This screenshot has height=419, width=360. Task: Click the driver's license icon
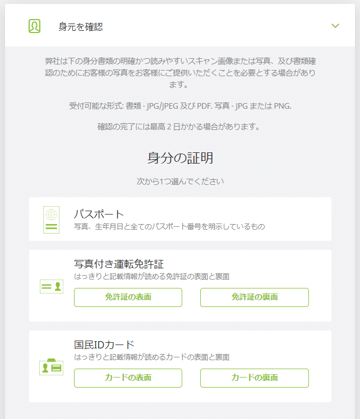tap(52, 286)
